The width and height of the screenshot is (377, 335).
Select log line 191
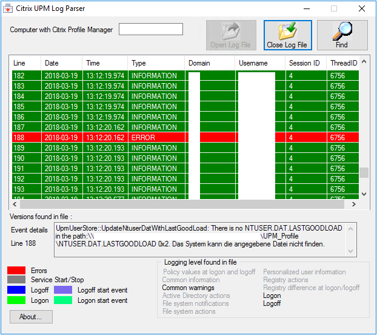[185, 169]
